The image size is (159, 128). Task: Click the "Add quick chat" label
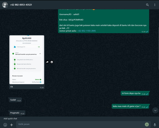pos(10,118)
